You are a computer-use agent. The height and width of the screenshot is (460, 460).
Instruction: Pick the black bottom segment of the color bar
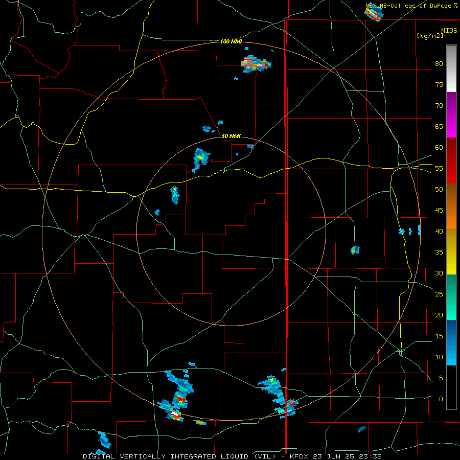point(451,387)
